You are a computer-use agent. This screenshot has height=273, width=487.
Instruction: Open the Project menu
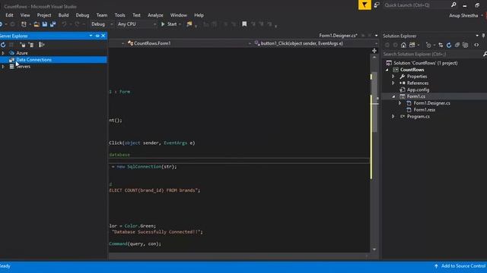[44, 15]
